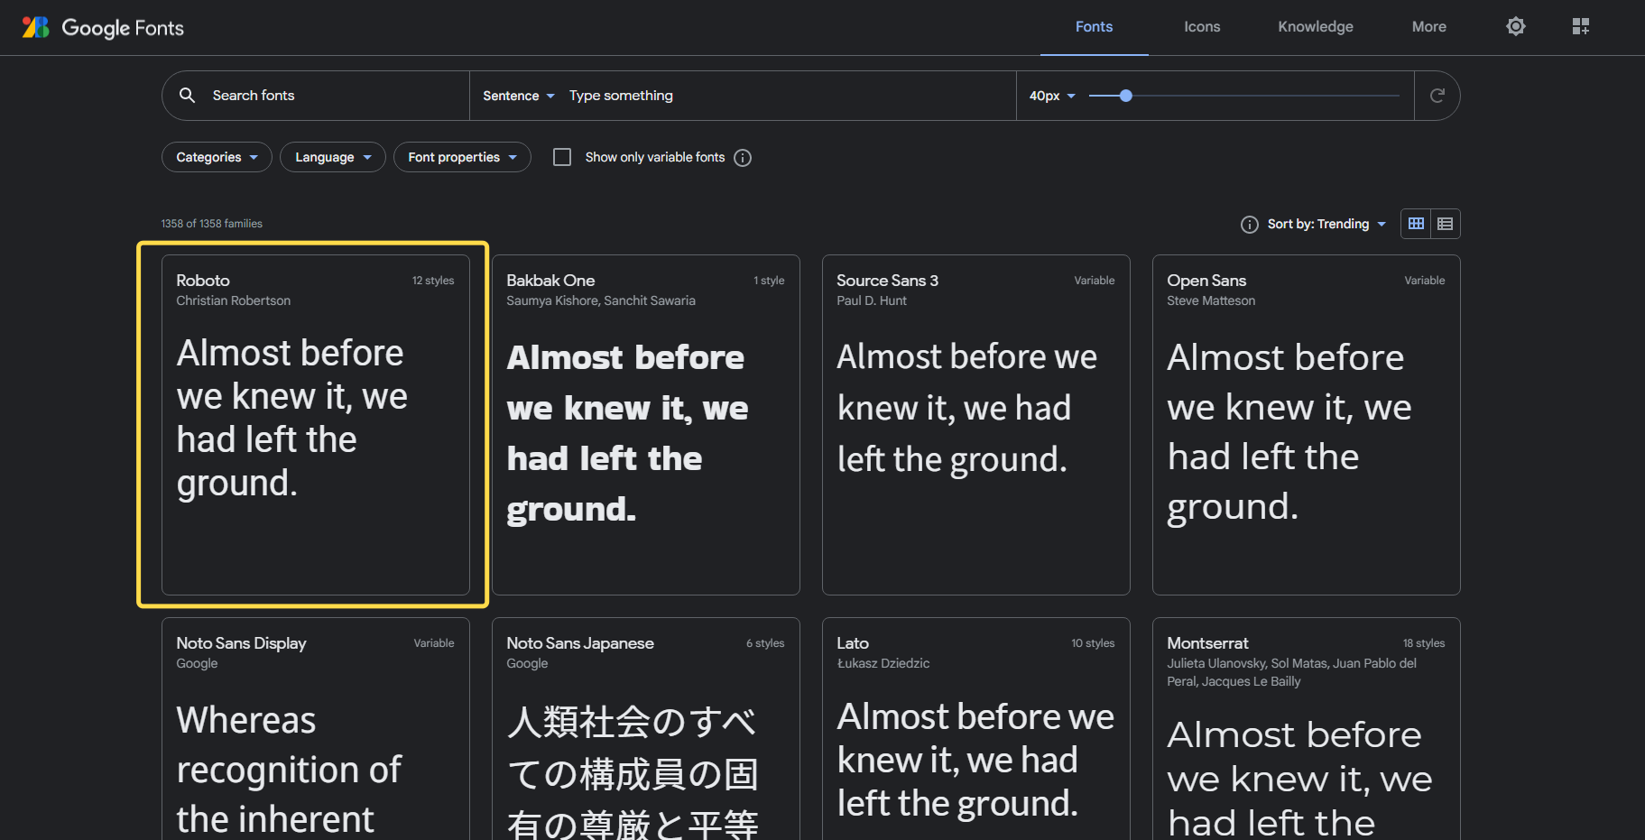Screen dimensions: 1645x840
Task: Click the Google Fonts logo
Action: click(x=103, y=28)
